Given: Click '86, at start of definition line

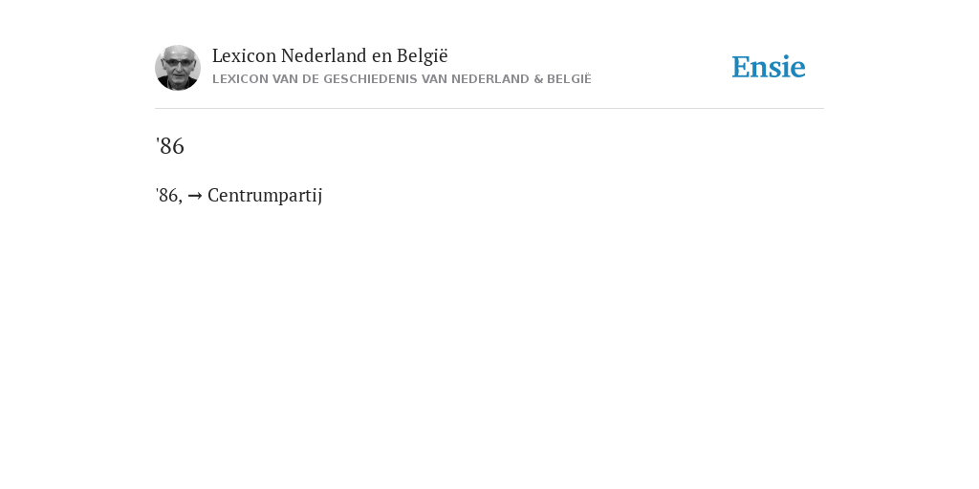Looking at the screenshot, I should (168, 196).
